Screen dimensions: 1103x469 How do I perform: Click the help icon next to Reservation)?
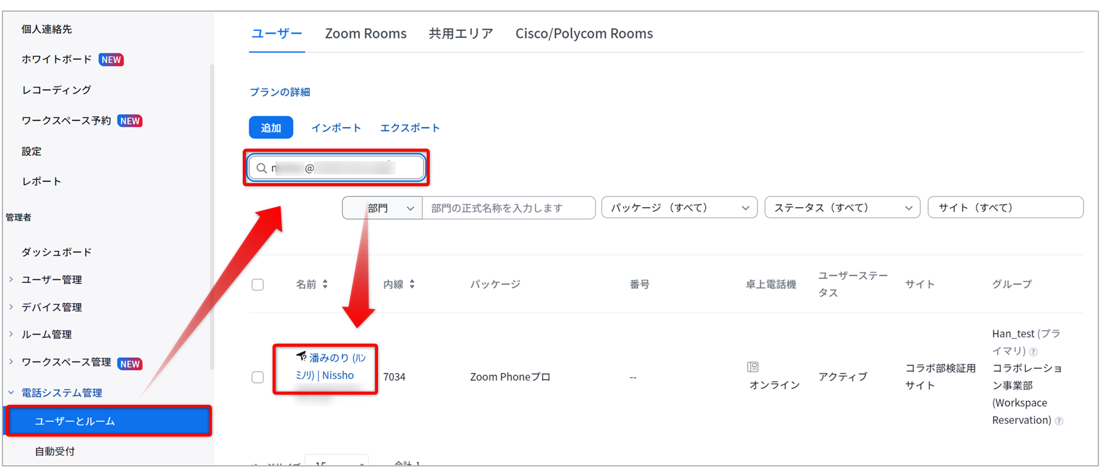tap(1059, 421)
